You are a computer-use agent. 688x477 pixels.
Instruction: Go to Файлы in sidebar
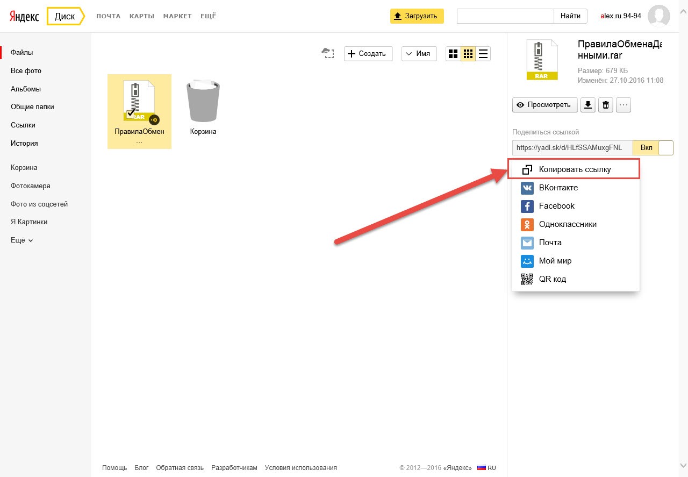tap(22, 53)
